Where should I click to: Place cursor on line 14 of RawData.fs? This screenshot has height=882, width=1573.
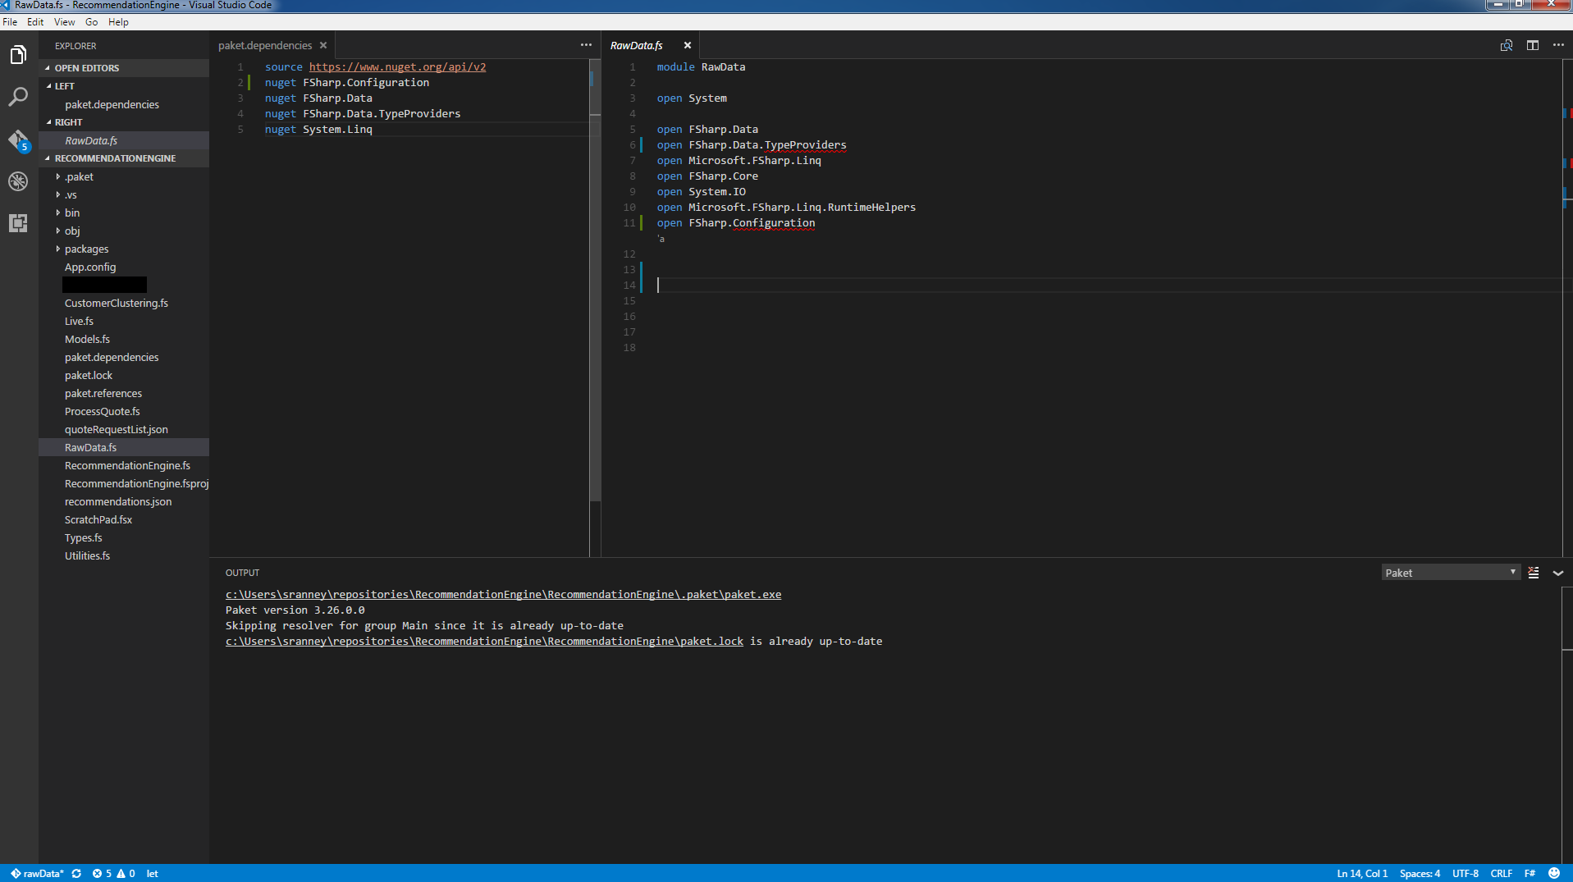[x=1108, y=286]
